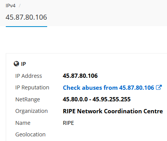The width and height of the screenshot is (167, 141).
Task: Click the end address 45.95.255.255
Action: 112,99
